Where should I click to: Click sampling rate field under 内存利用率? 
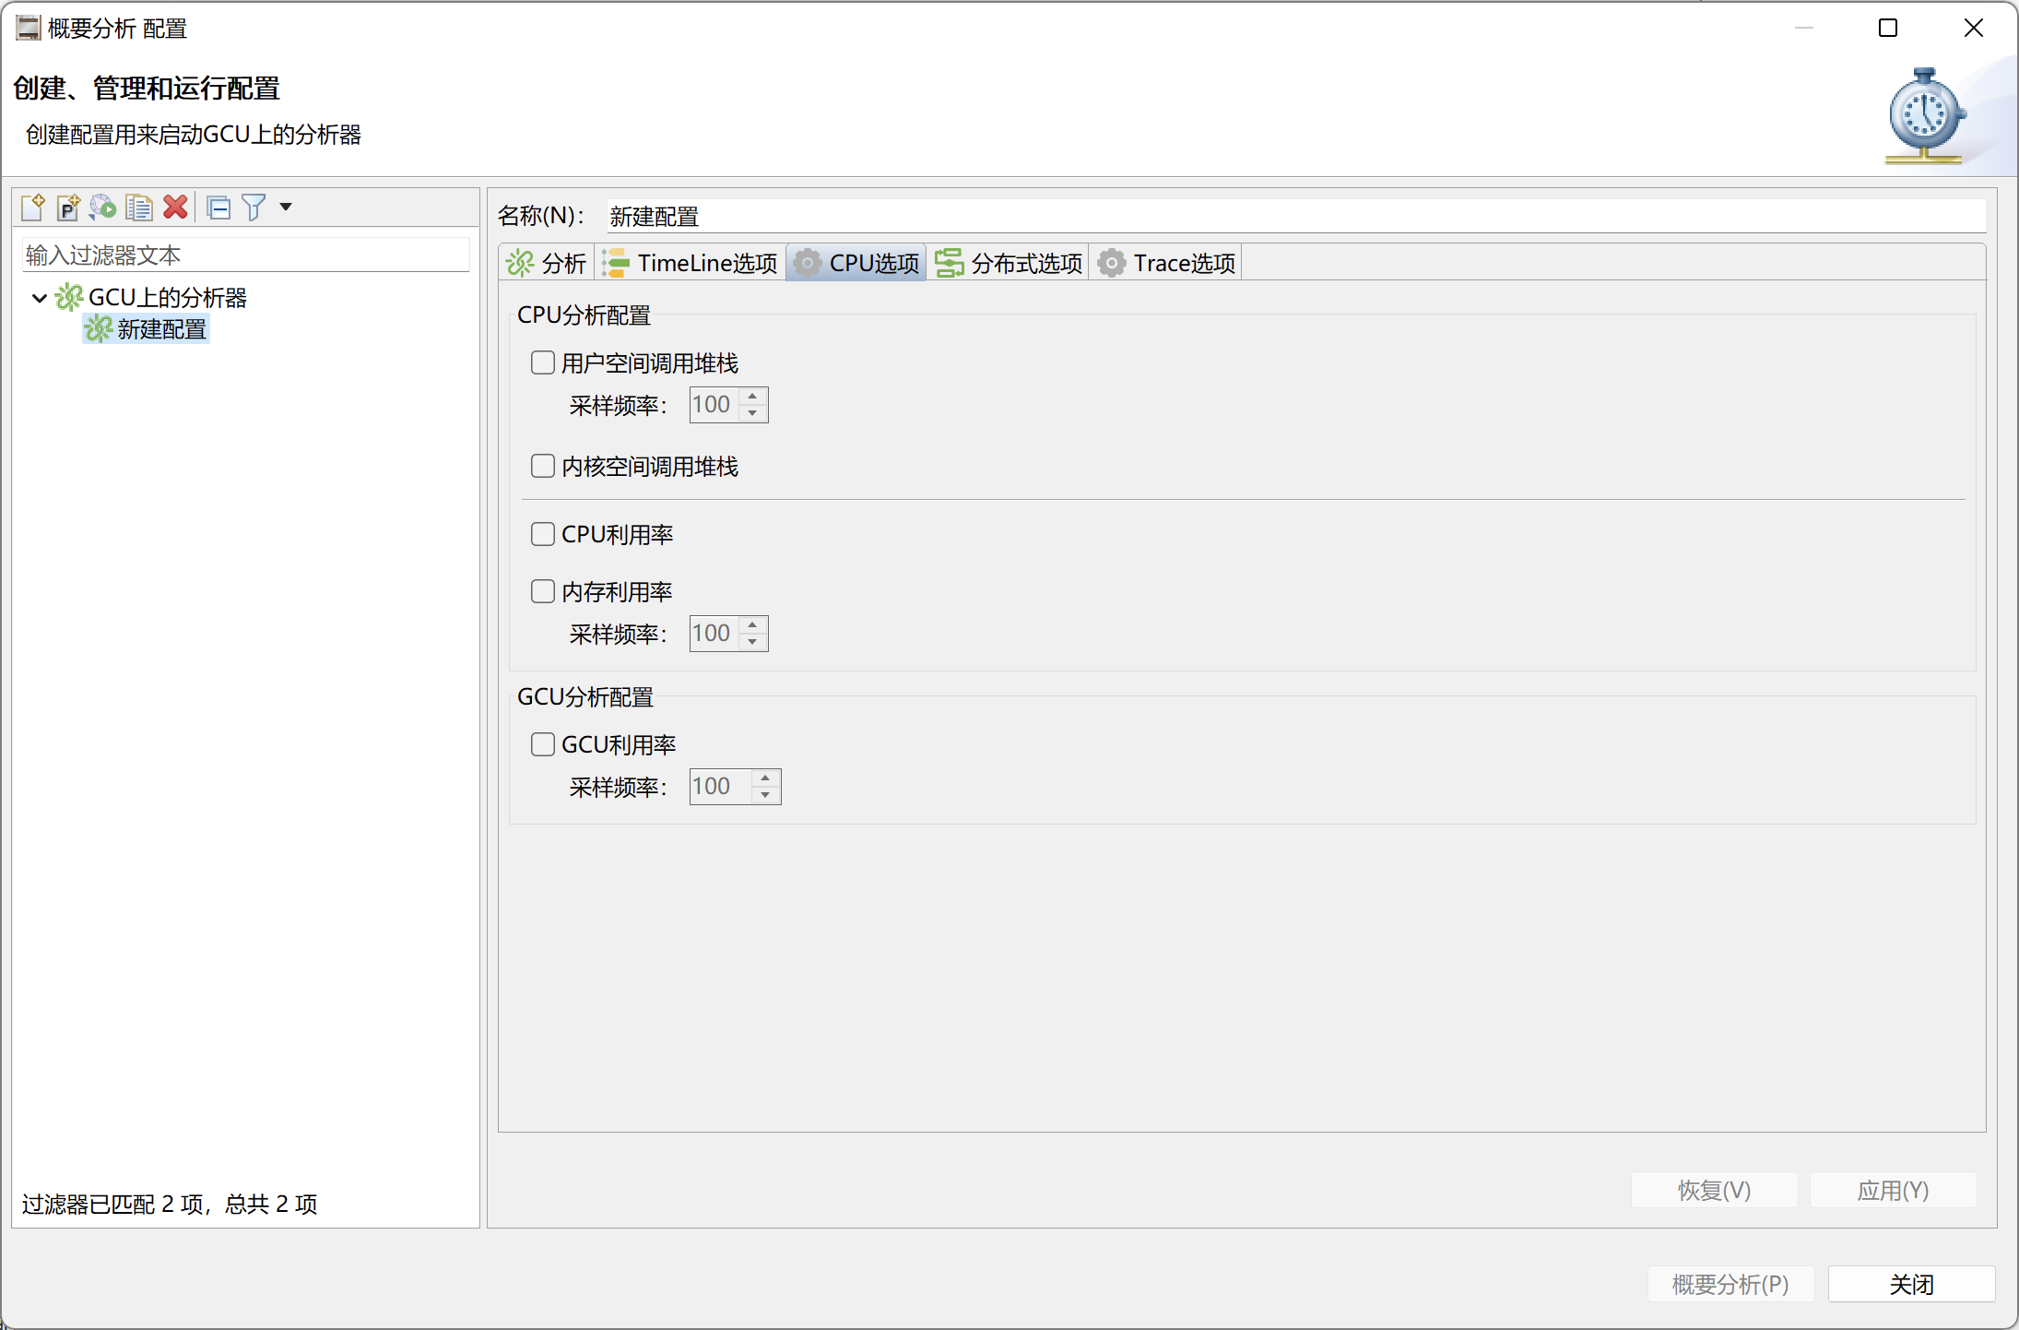click(x=714, y=634)
